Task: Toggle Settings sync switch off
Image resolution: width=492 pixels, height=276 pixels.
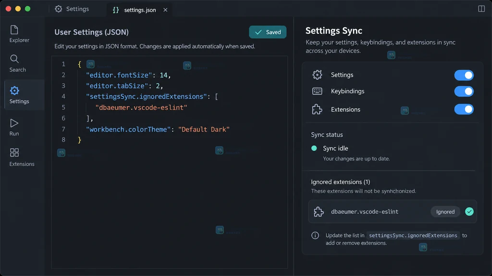Action: pos(464,75)
